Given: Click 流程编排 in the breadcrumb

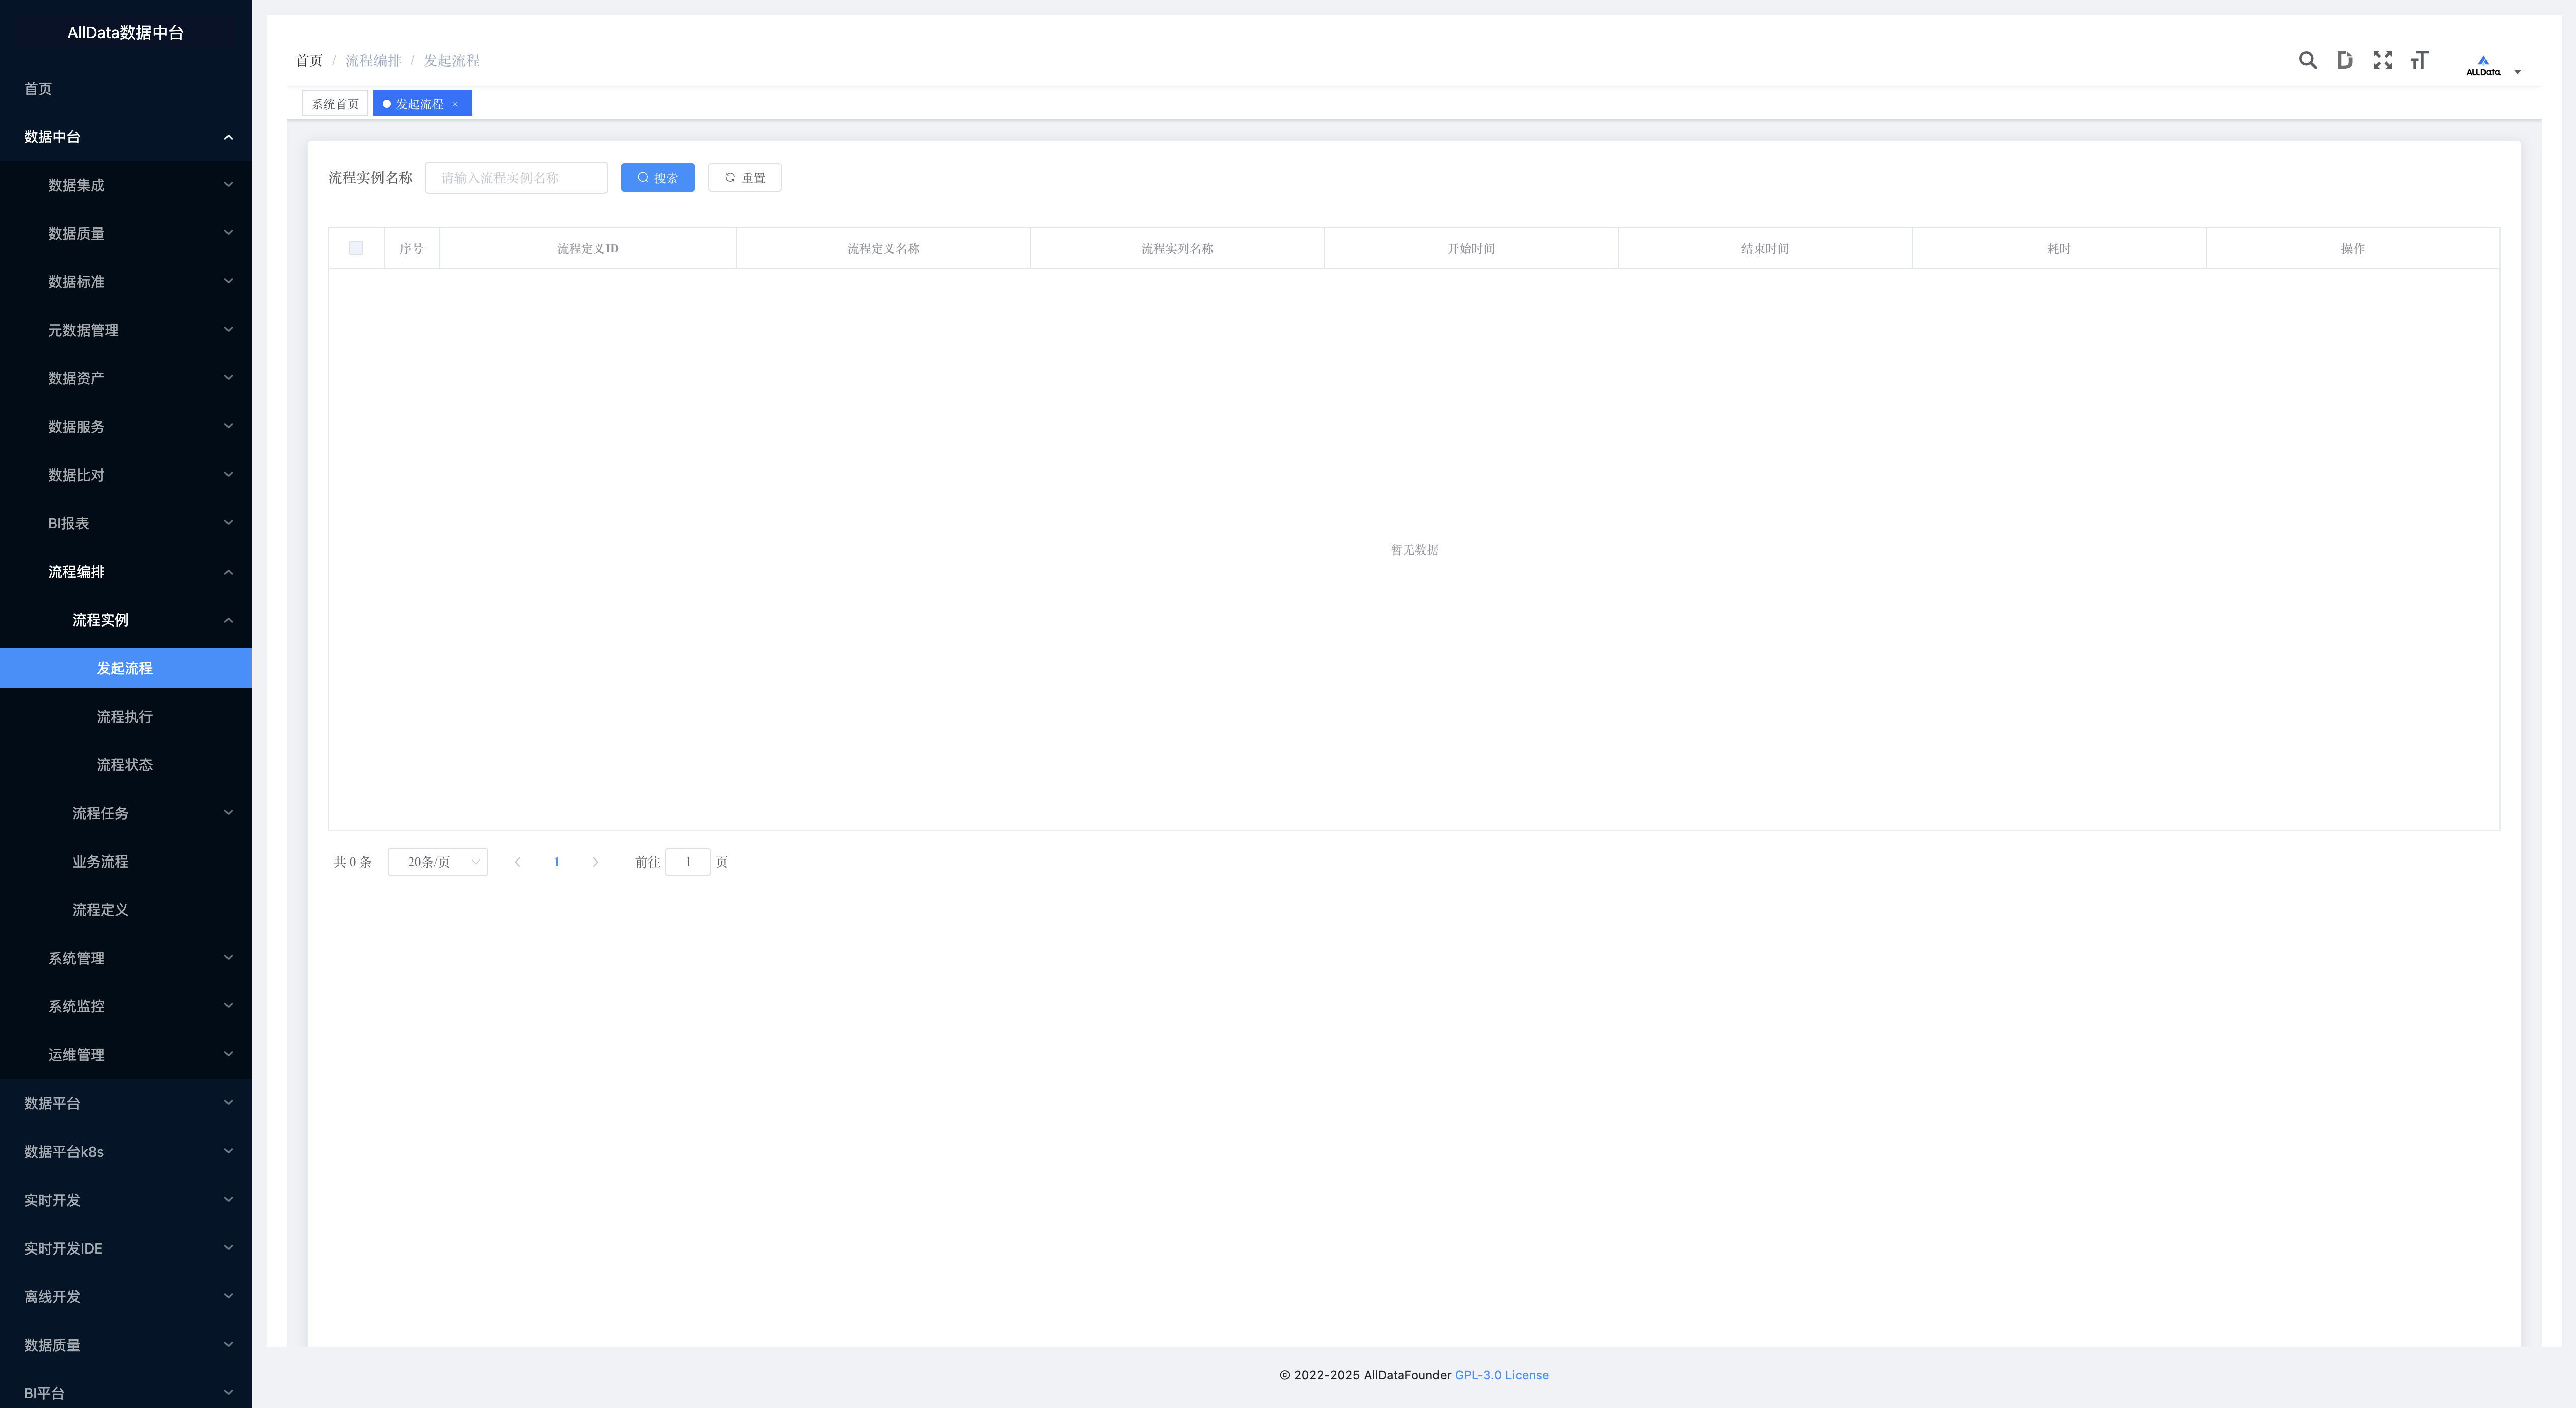Looking at the screenshot, I should (x=373, y=61).
